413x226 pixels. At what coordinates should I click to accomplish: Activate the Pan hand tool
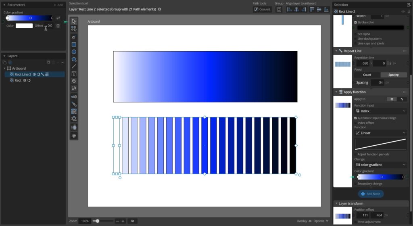coord(74,136)
